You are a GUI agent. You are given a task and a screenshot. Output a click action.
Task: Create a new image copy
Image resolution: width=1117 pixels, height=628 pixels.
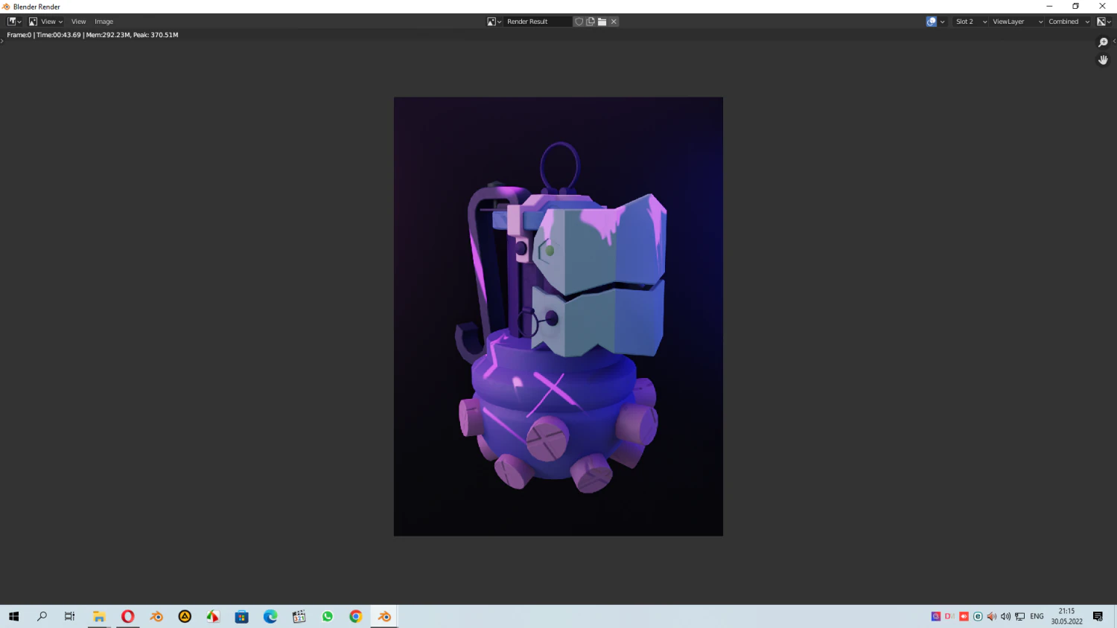pyautogui.click(x=591, y=22)
